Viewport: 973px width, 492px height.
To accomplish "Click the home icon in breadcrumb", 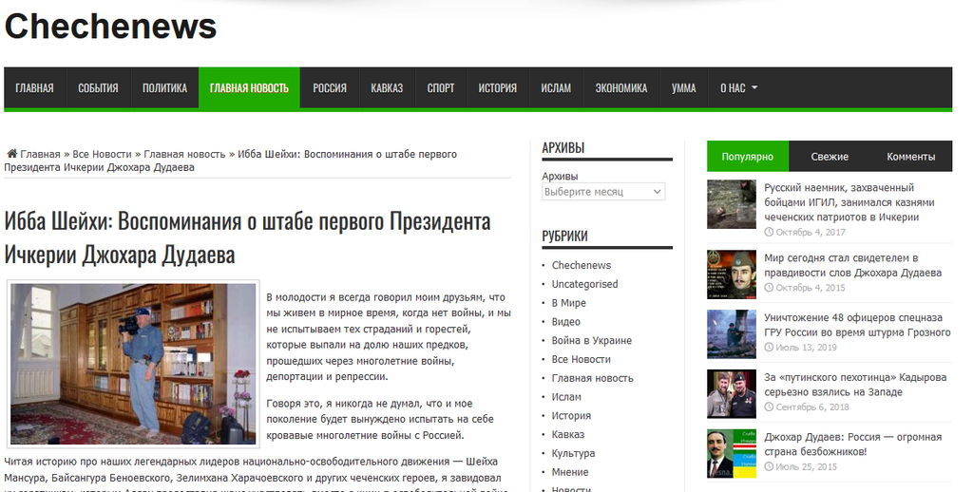I will (11, 154).
